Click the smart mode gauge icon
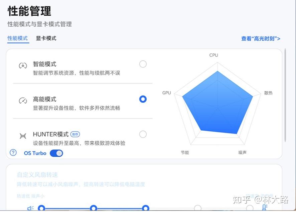296x212 pixels. pyautogui.click(x=23, y=66)
